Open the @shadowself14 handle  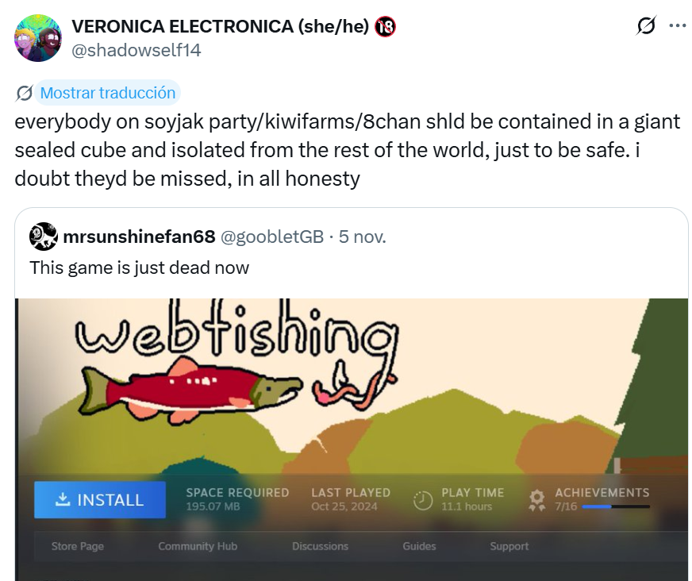coord(136,50)
